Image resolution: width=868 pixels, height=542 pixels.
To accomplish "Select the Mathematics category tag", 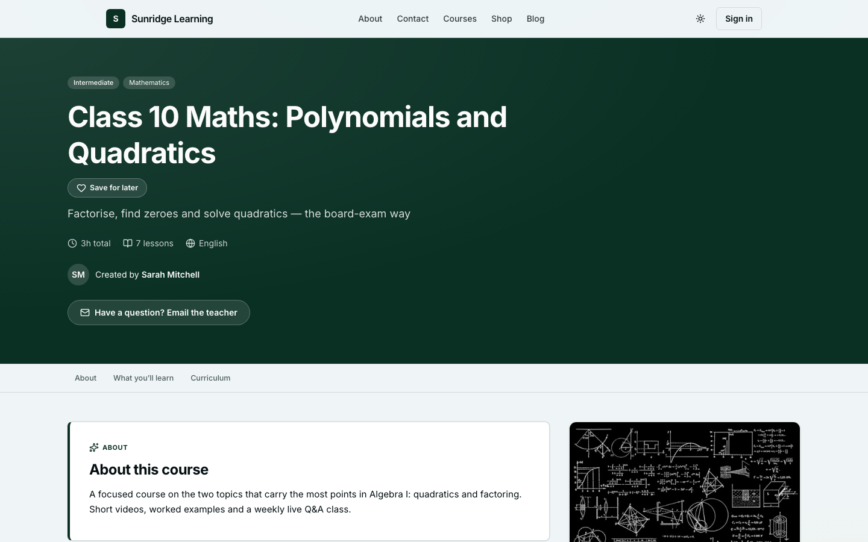I will [x=149, y=83].
